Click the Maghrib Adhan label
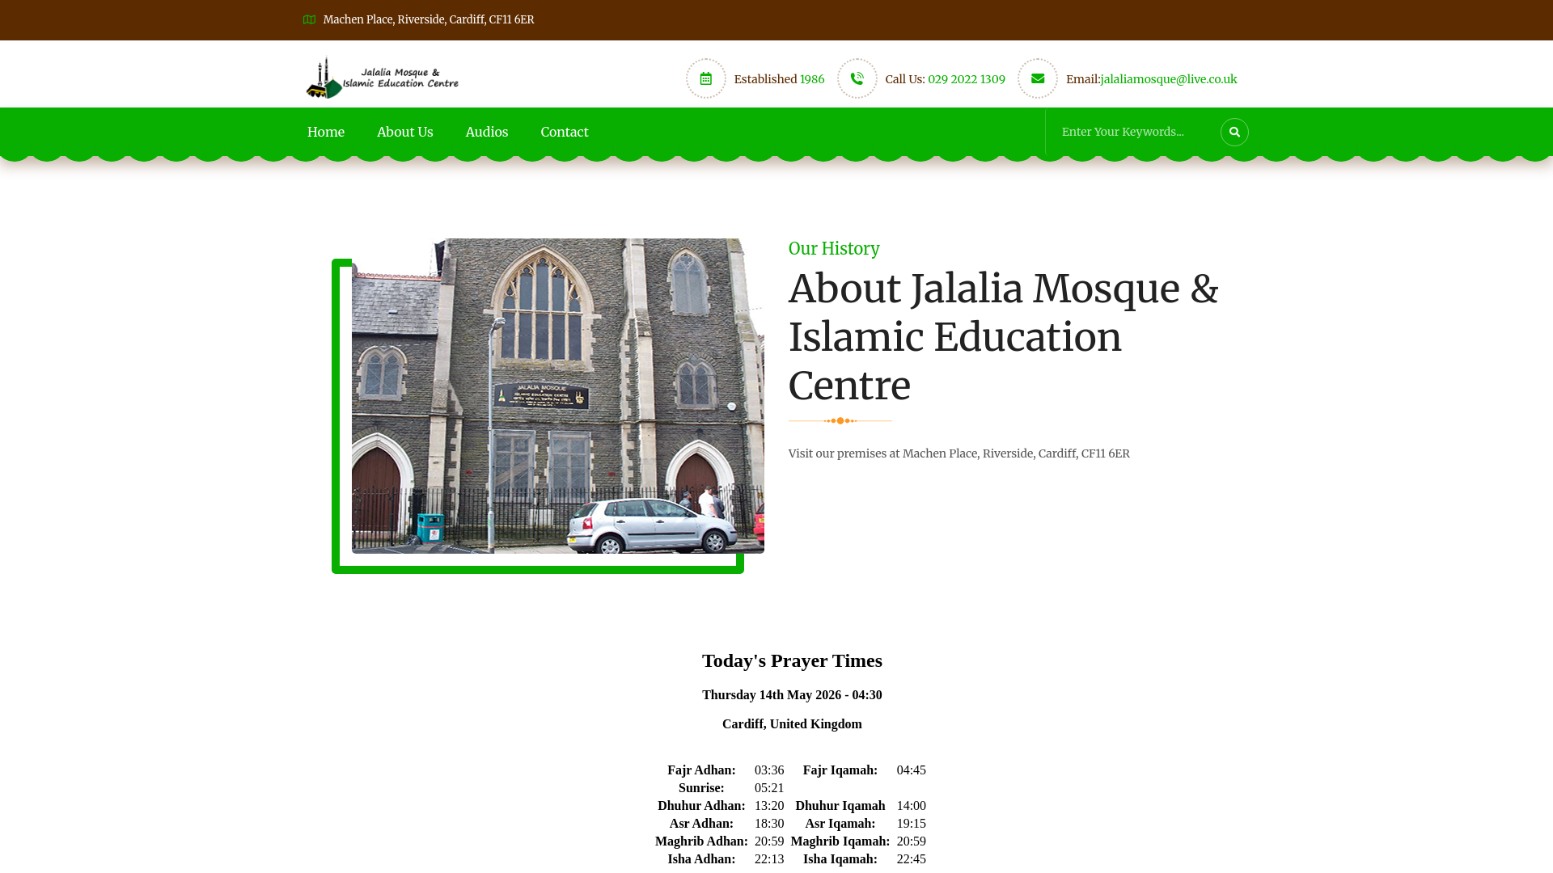Viewport: 1553px width, 873px height. pos(701,841)
